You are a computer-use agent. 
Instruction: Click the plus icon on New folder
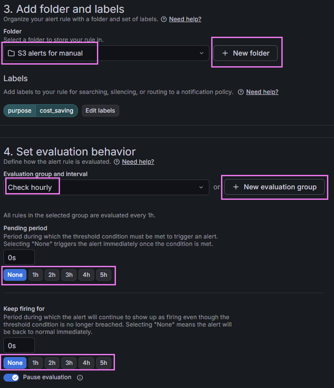point(225,53)
